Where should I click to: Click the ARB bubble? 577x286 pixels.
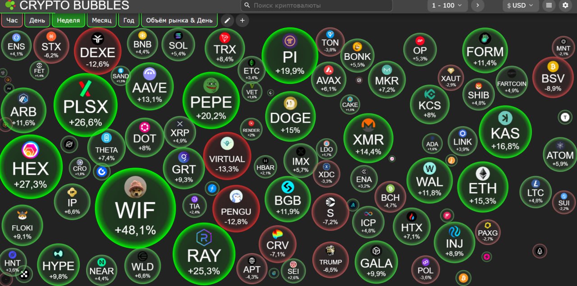pyautogui.click(x=23, y=110)
